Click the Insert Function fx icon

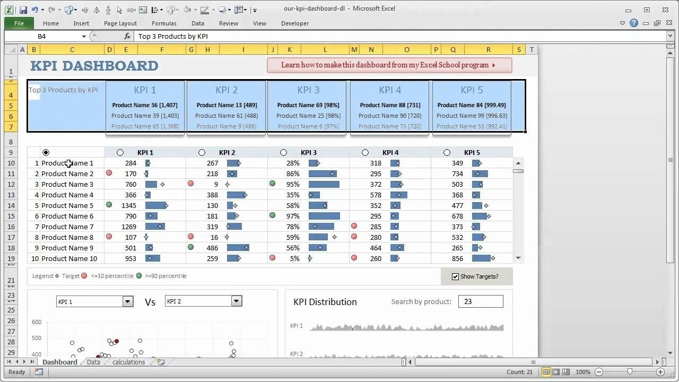click(127, 36)
